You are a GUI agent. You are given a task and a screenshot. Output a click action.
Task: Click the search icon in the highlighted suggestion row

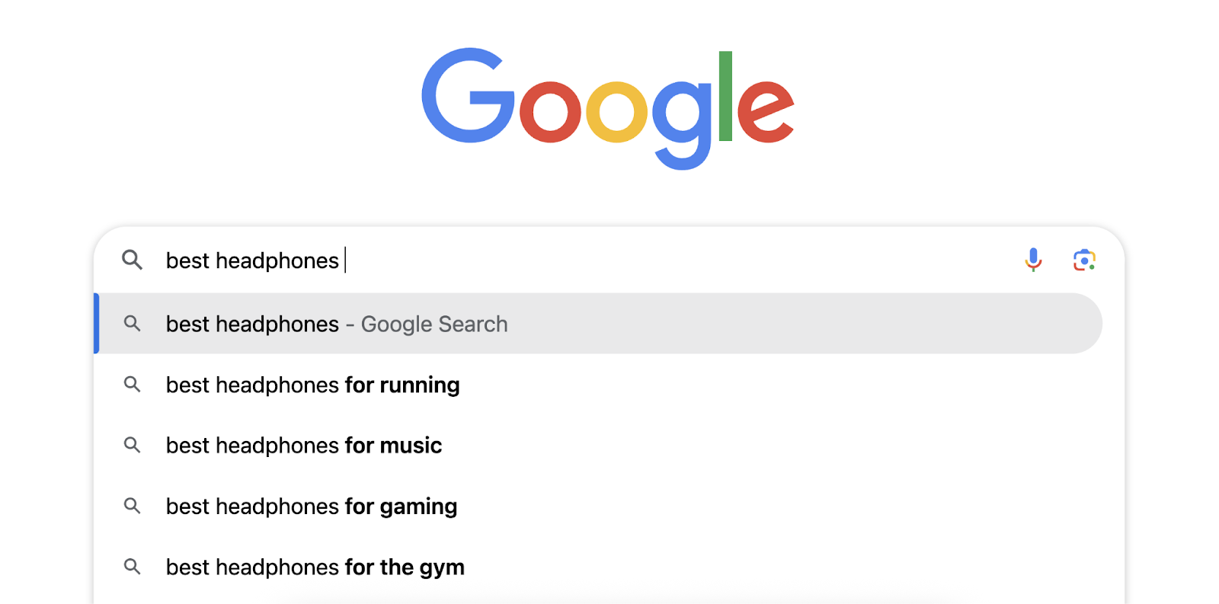tap(132, 323)
